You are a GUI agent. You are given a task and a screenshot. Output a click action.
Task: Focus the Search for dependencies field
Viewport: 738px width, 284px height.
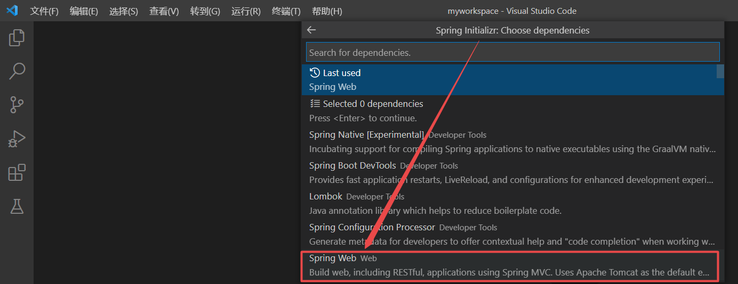512,53
